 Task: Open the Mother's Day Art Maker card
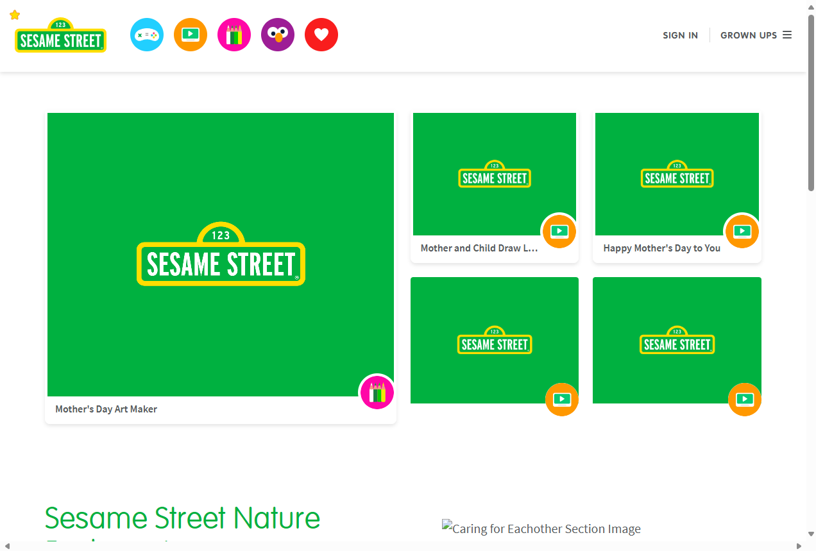pyautogui.click(x=220, y=255)
